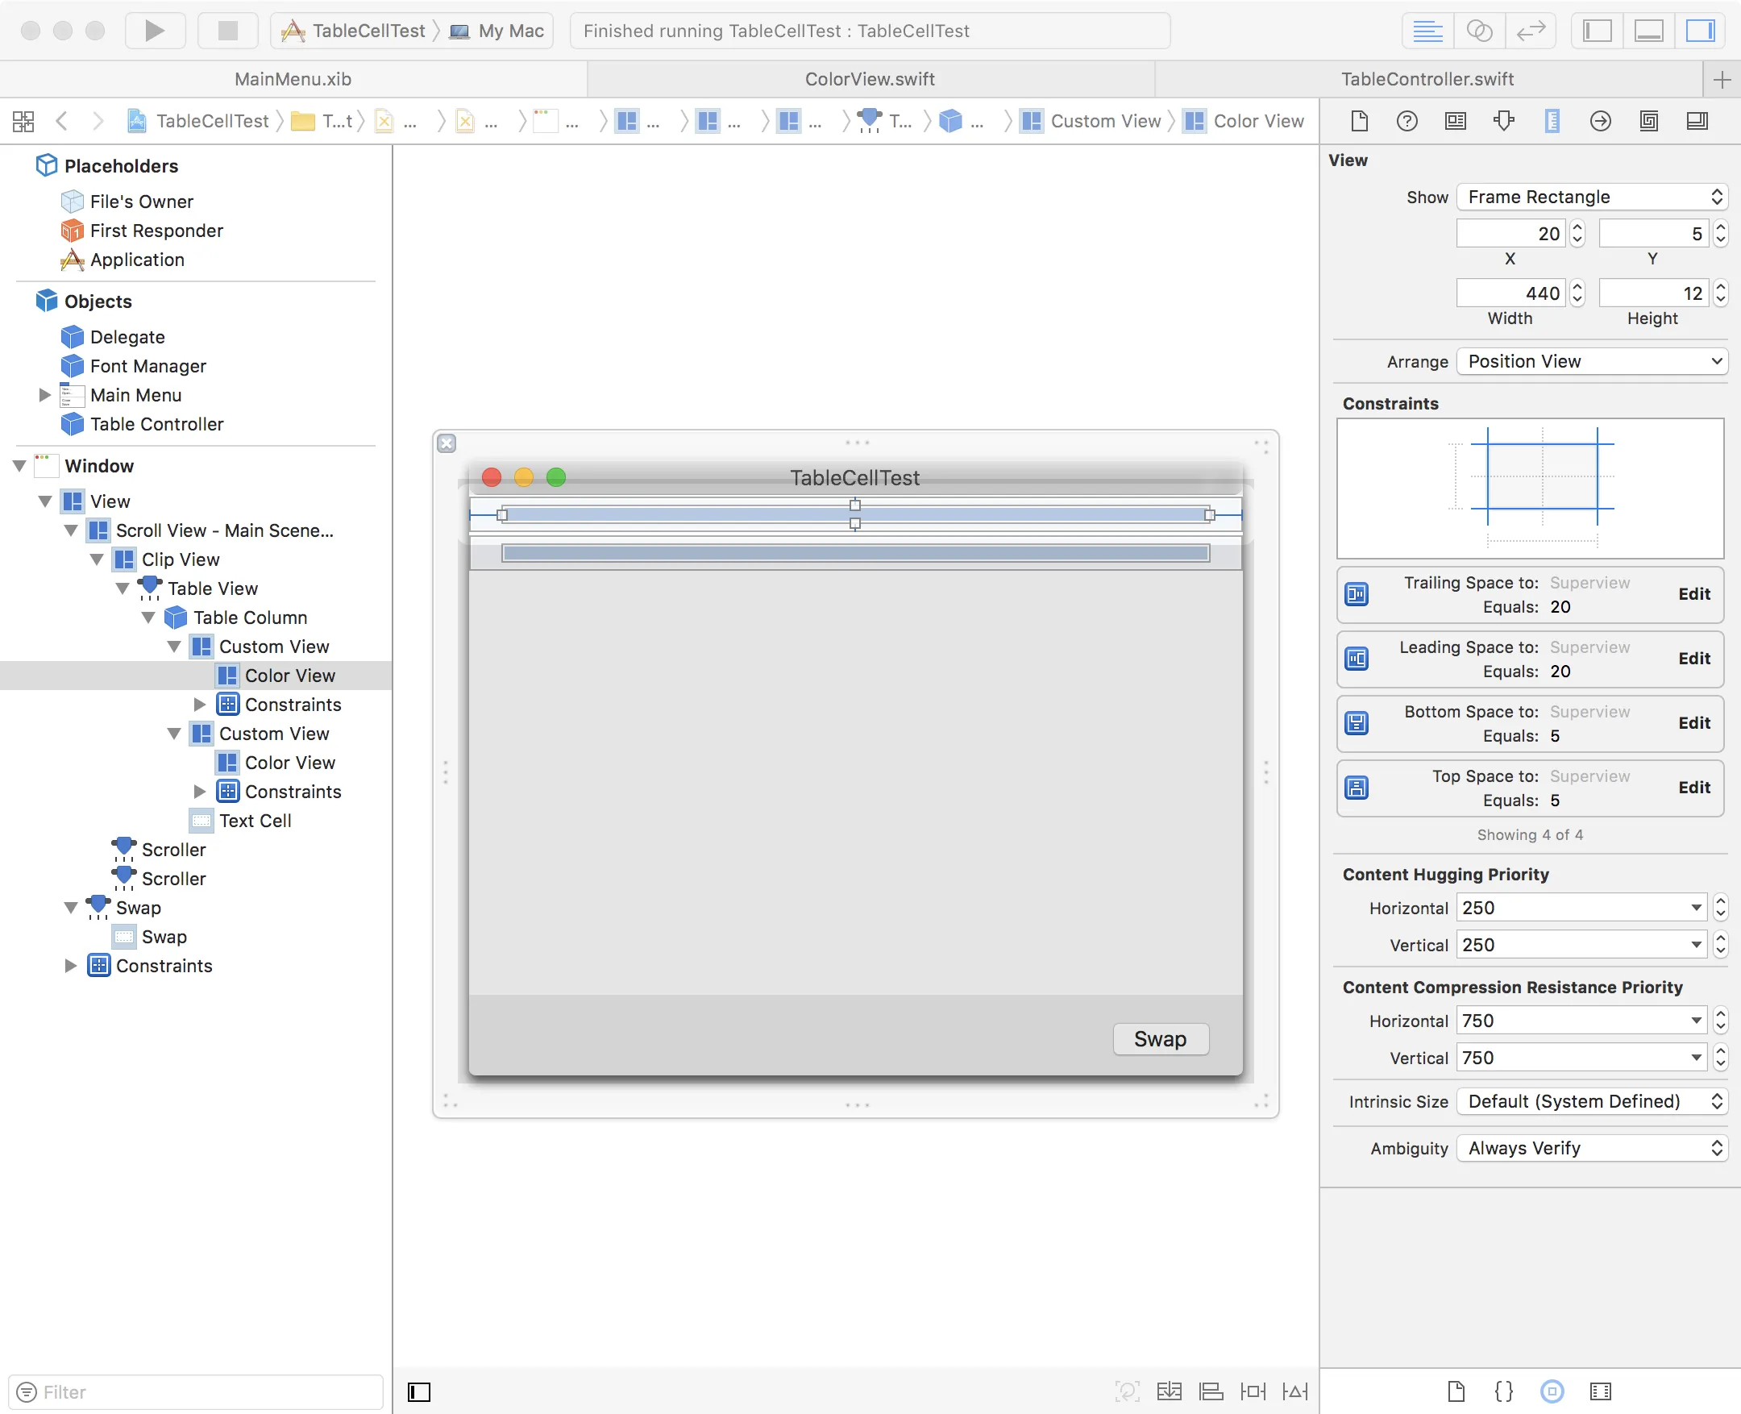This screenshot has height=1414, width=1741.
Task: Open the Arrange Position View dropdown
Action: coord(1591,361)
